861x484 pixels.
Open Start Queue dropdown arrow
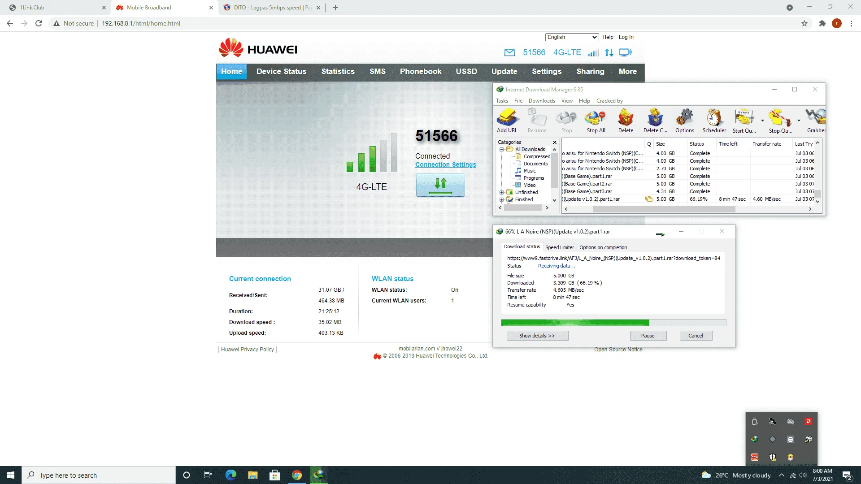tap(762, 121)
